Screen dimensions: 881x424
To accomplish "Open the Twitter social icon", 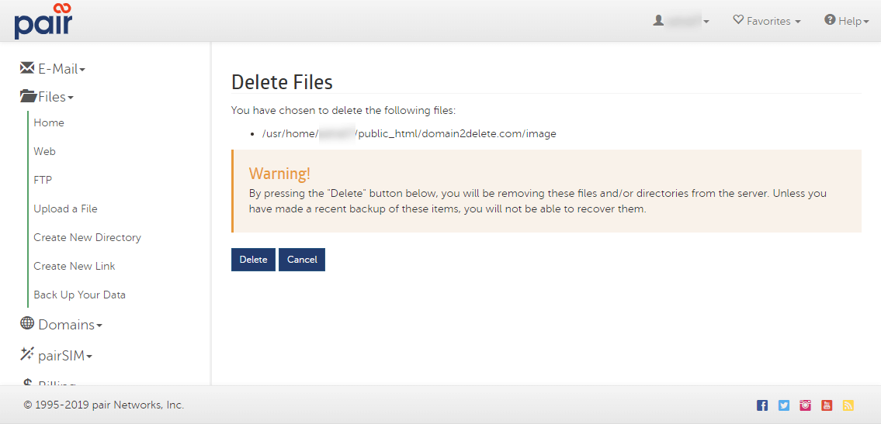I will click(x=784, y=405).
